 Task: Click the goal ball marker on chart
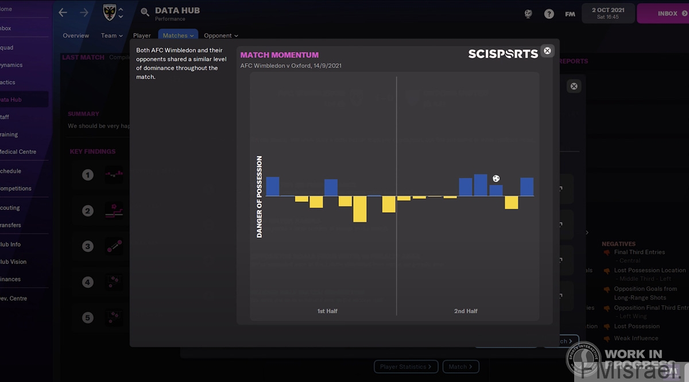(x=496, y=179)
